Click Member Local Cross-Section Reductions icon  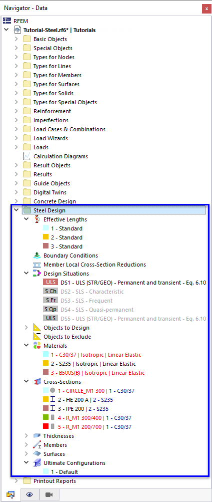(x=37, y=265)
